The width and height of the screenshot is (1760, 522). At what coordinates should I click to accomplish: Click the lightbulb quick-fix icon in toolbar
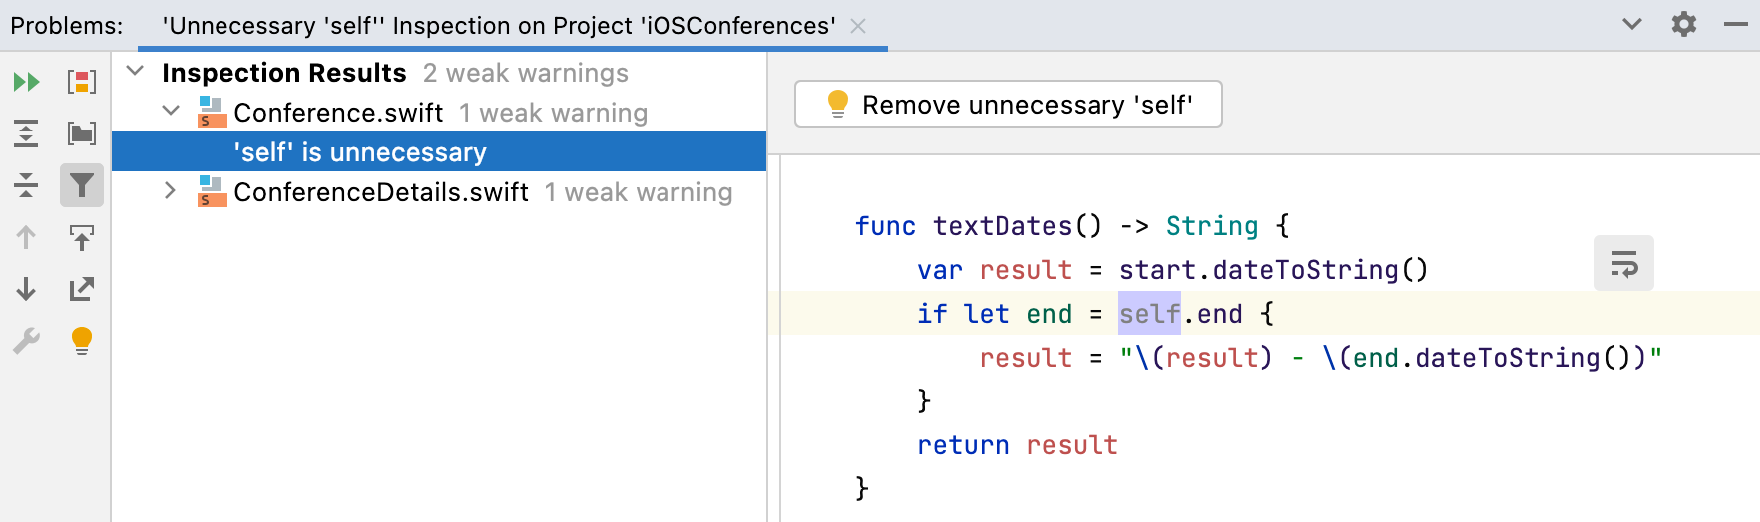[82, 341]
